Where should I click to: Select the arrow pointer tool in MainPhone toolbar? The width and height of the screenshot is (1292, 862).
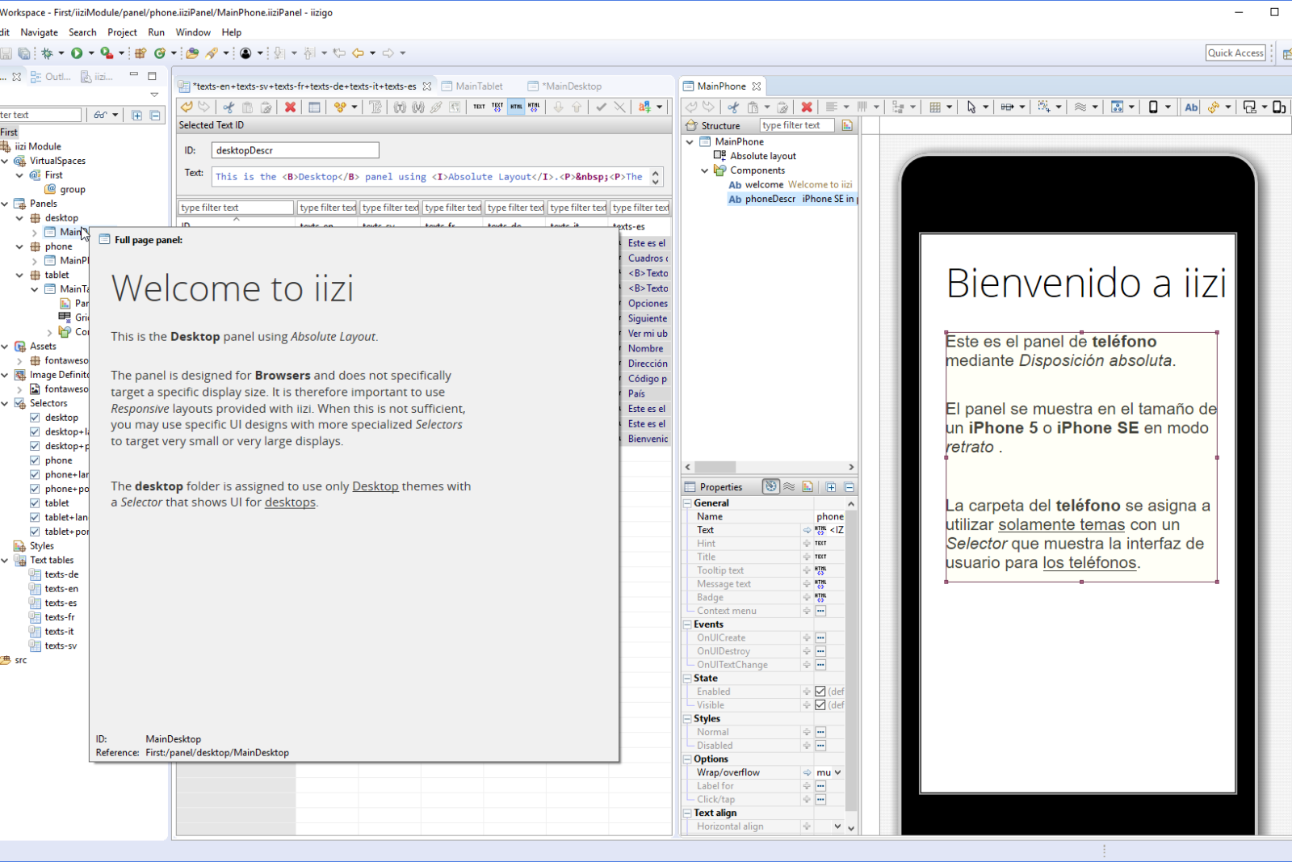[x=971, y=107]
